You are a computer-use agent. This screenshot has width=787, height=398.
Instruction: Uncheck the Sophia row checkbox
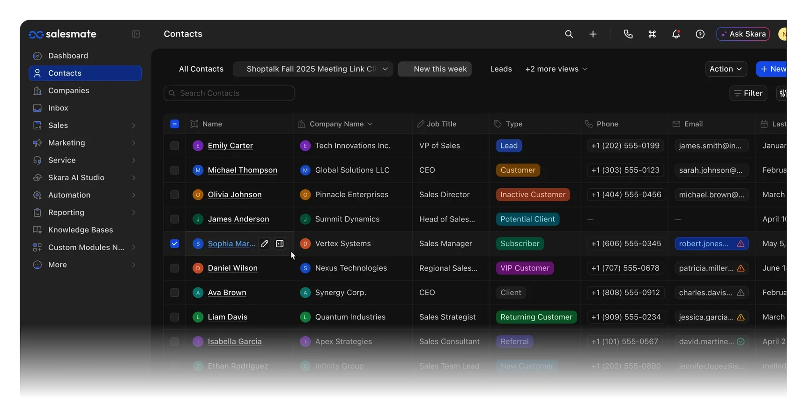tap(175, 243)
